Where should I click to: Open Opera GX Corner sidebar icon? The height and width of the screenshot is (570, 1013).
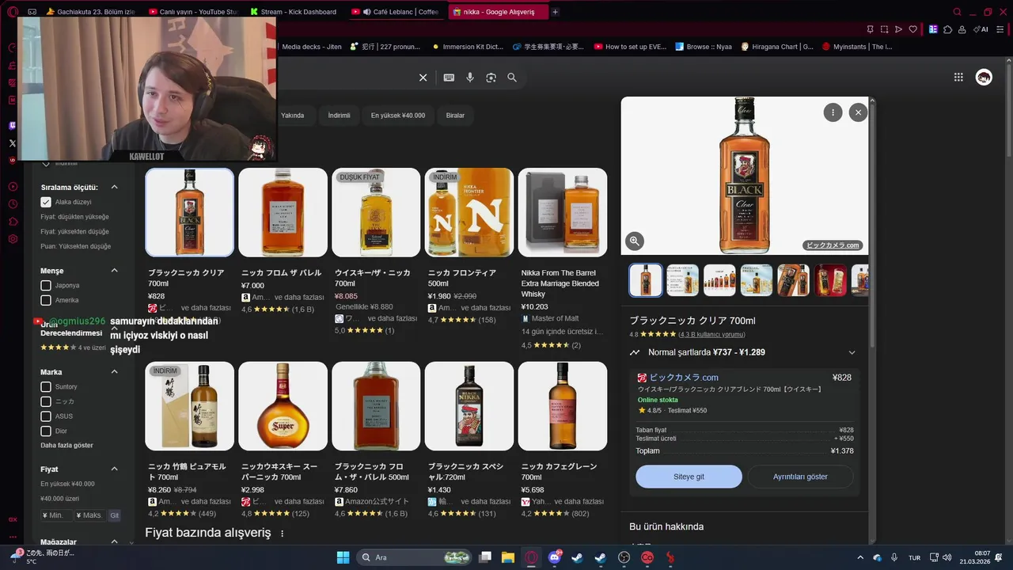coord(13,519)
